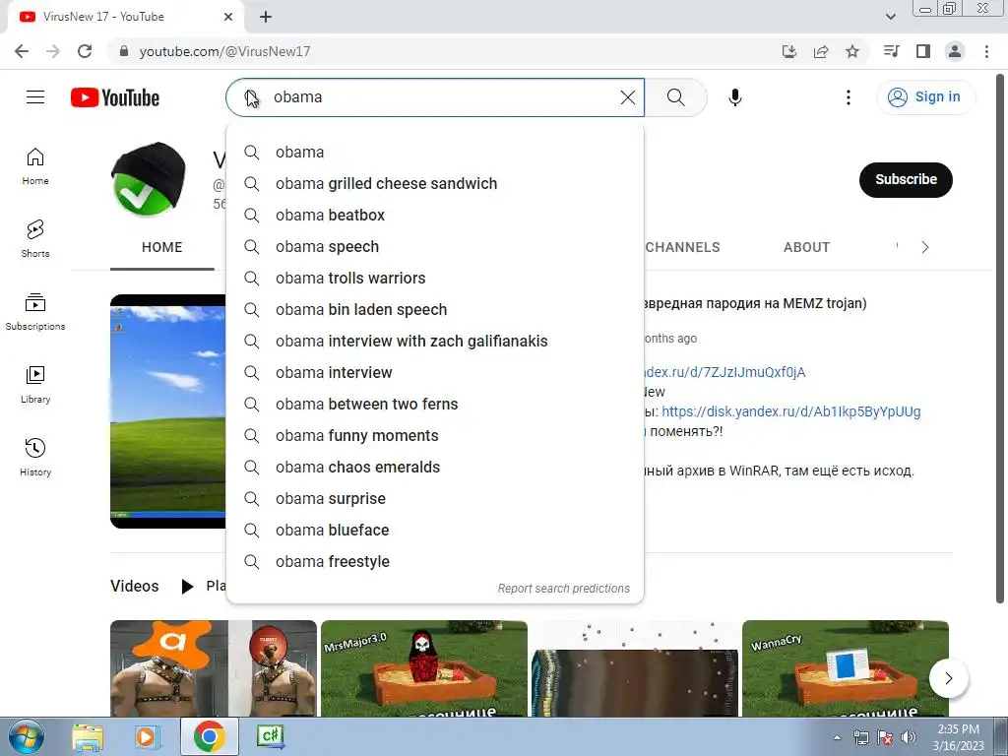Viewport: 1008px width, 756px height.
Task: Open the Avast logo video thumbnail
Action: tap(214, 668)
